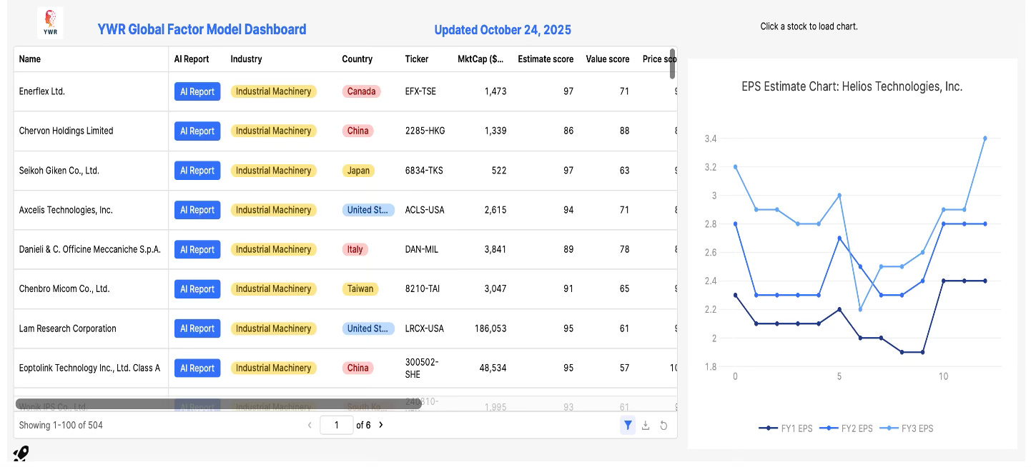Toggle FY1 EPS legend series
This screenshot has height=467, width=1031.
(x=785, y=428)
